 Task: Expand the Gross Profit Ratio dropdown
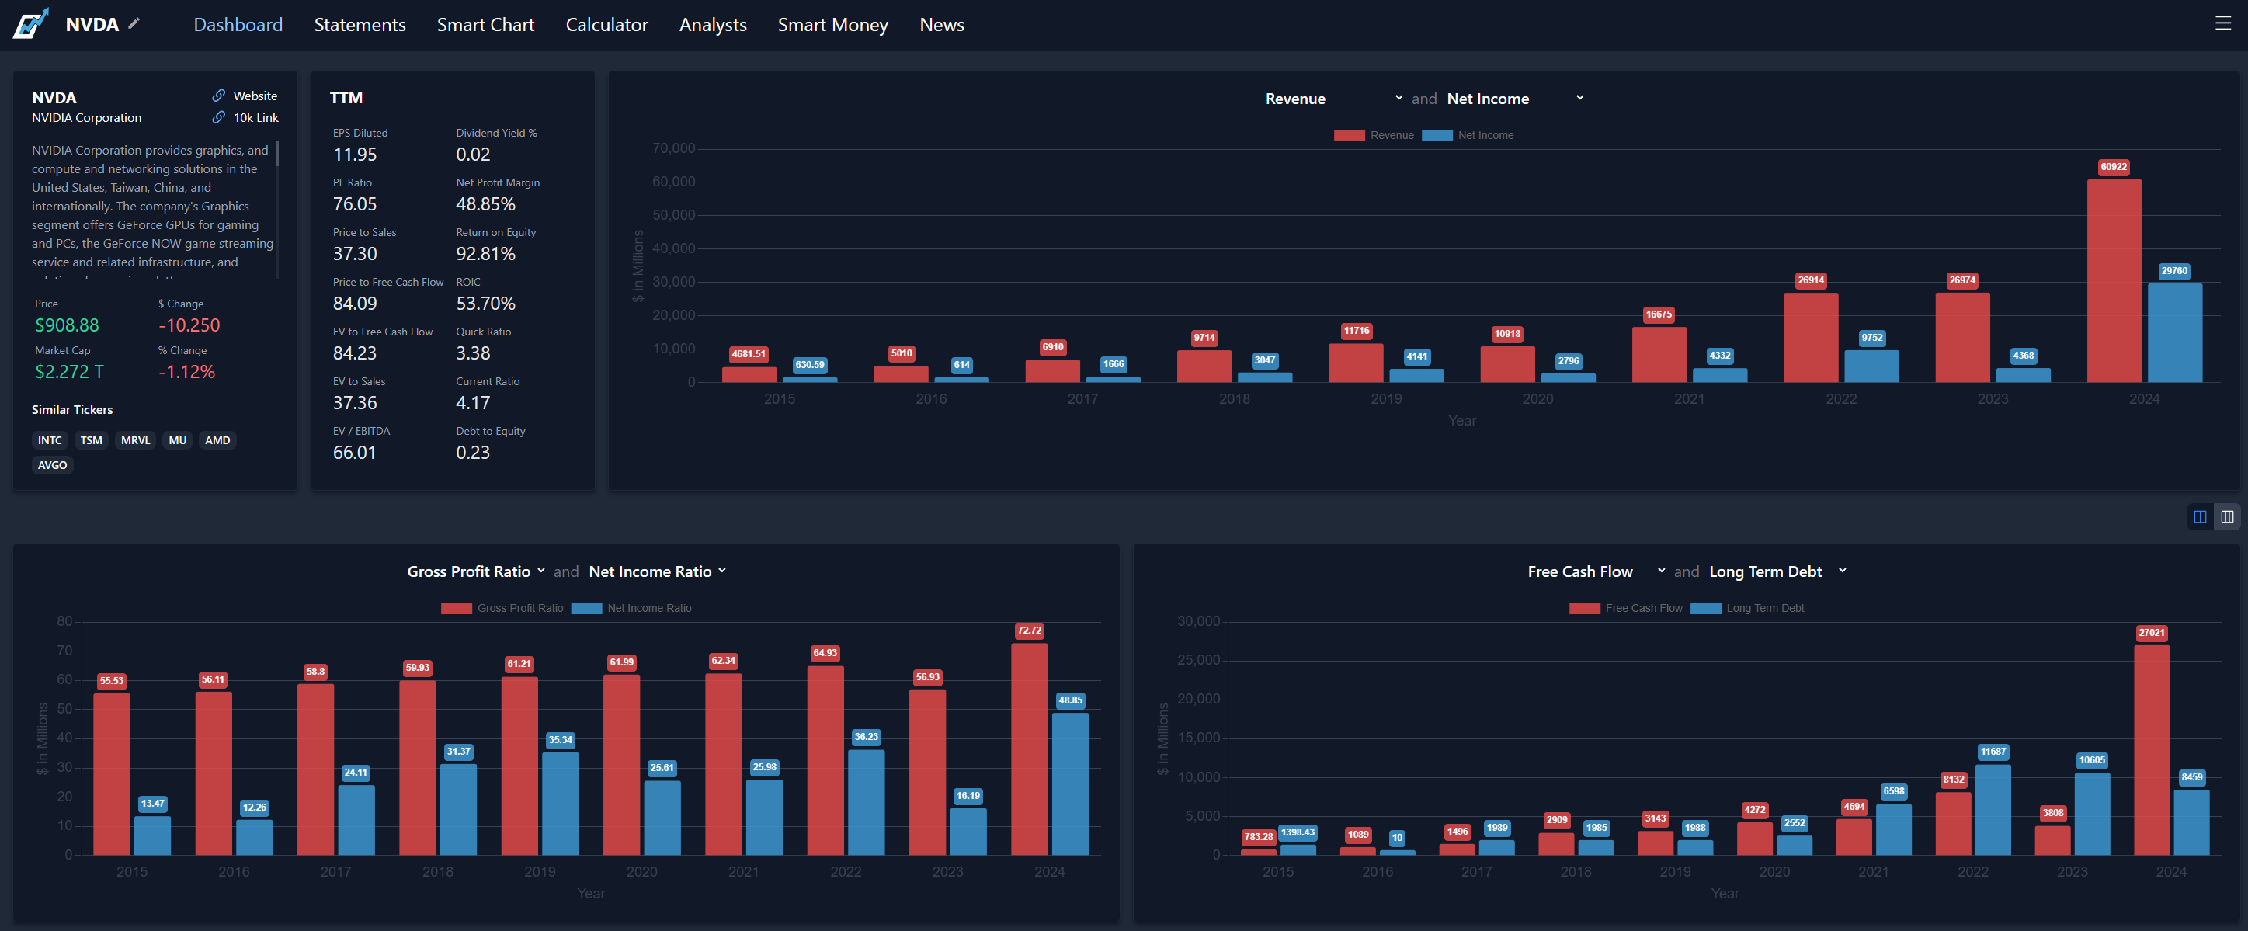[475, 571]
